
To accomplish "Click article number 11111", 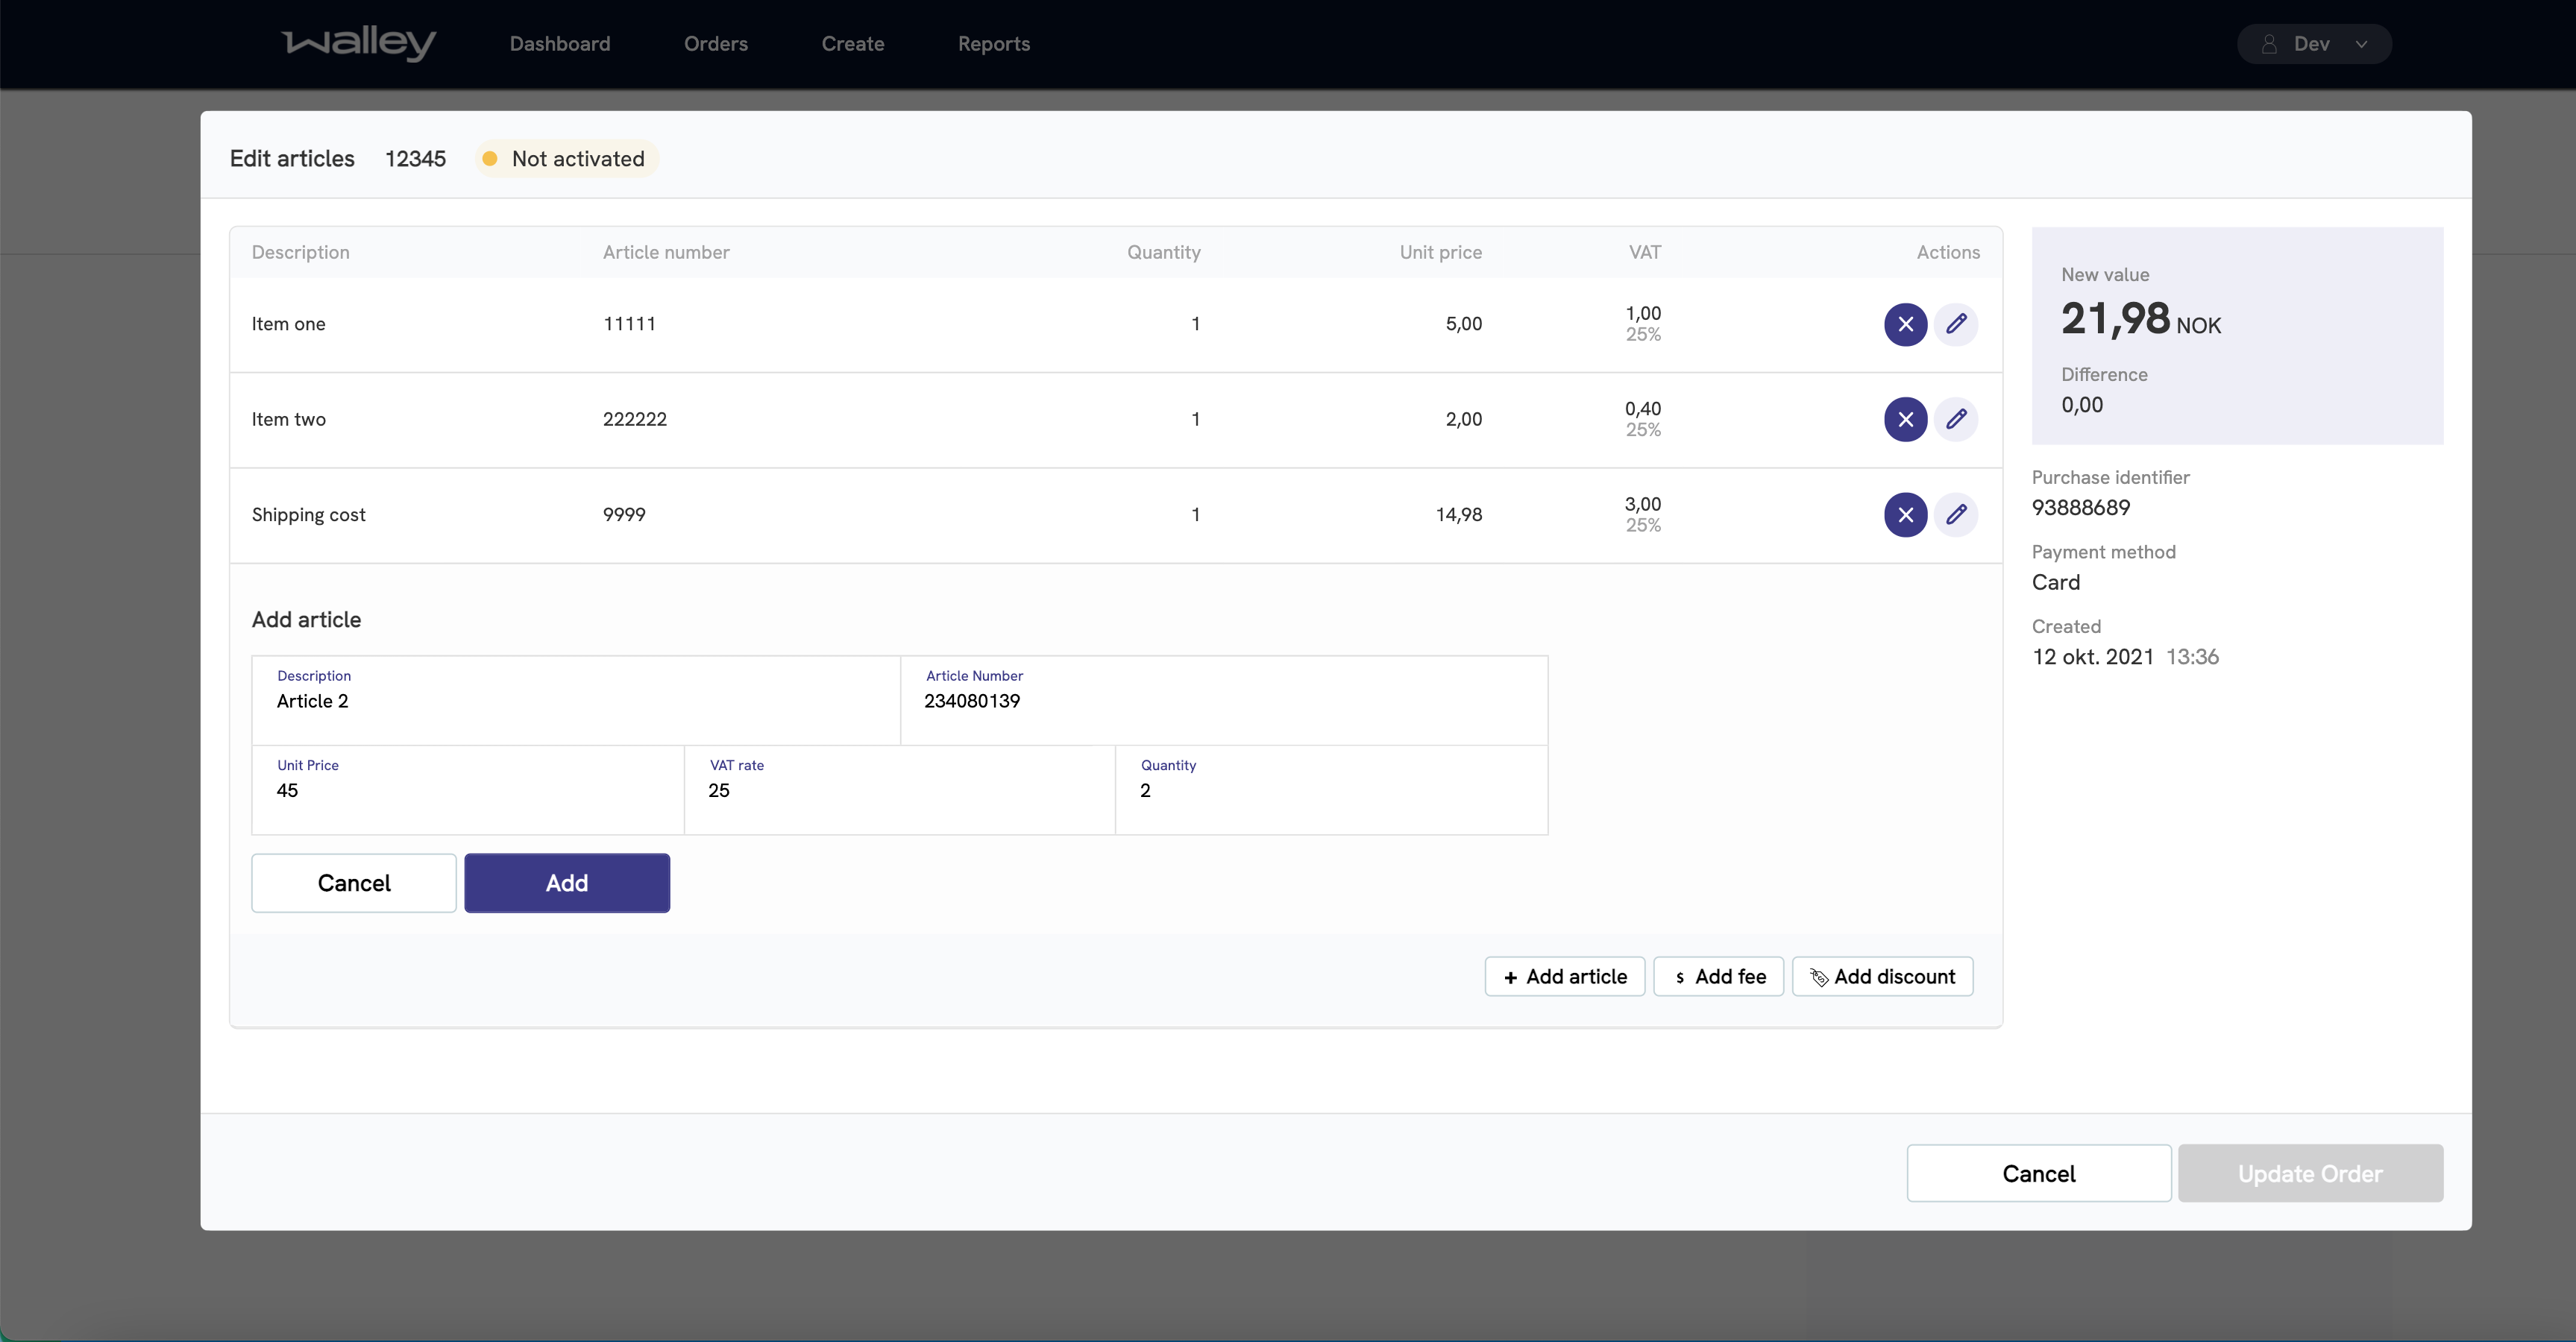I will coord(629,324).
